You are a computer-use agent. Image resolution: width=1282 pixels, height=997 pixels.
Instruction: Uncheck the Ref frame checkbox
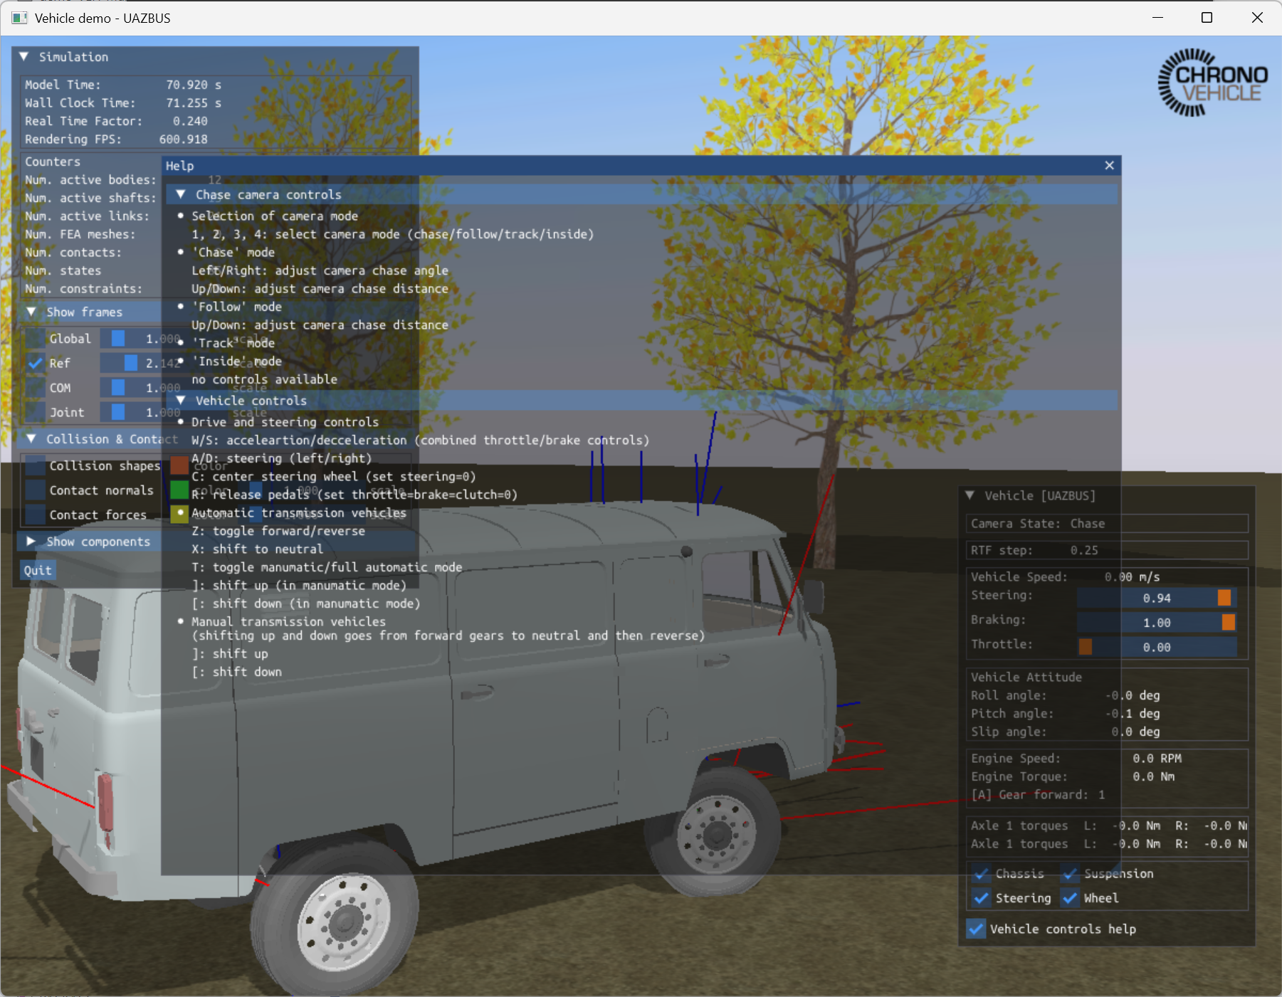35,363
